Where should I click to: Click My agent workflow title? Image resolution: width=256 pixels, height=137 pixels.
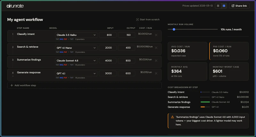(x=25, y=20)
